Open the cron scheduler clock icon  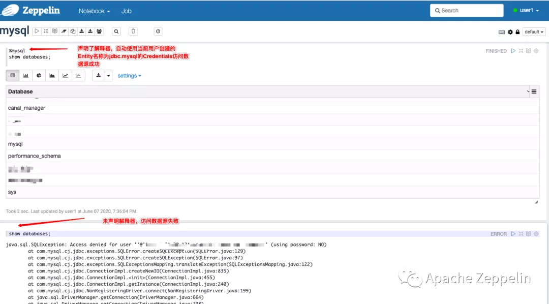click(158, 32)
